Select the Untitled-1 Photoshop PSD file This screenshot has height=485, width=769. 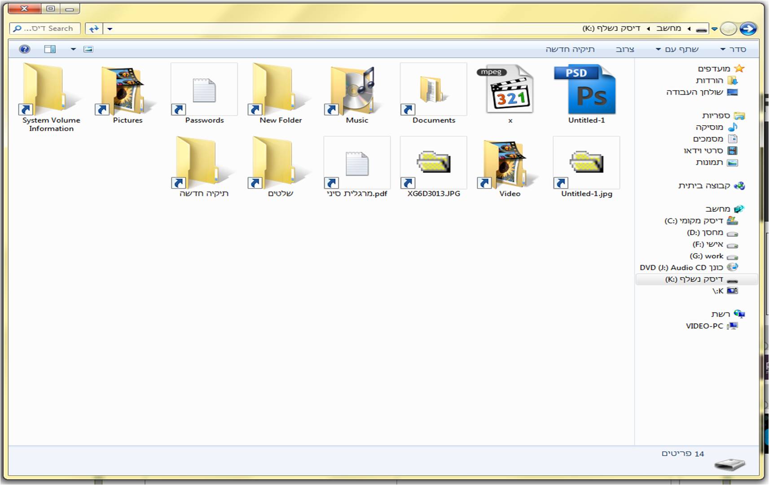click(x=586, y=94)
